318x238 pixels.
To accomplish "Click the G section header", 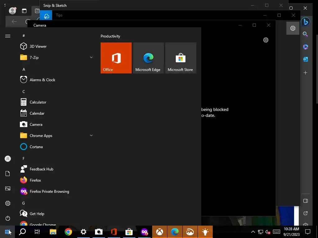I will pos(24,203).
